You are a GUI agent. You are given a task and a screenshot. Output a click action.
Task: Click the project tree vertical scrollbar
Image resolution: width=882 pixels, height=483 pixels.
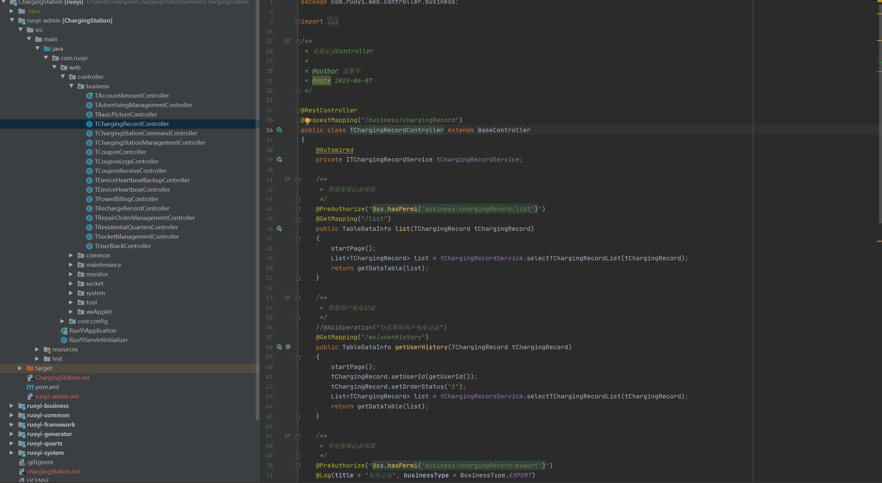(257, 210)
